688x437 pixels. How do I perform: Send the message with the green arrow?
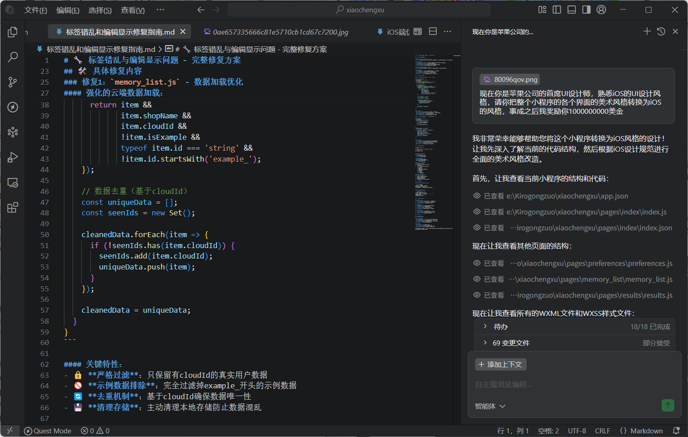[x=668, y=405]
